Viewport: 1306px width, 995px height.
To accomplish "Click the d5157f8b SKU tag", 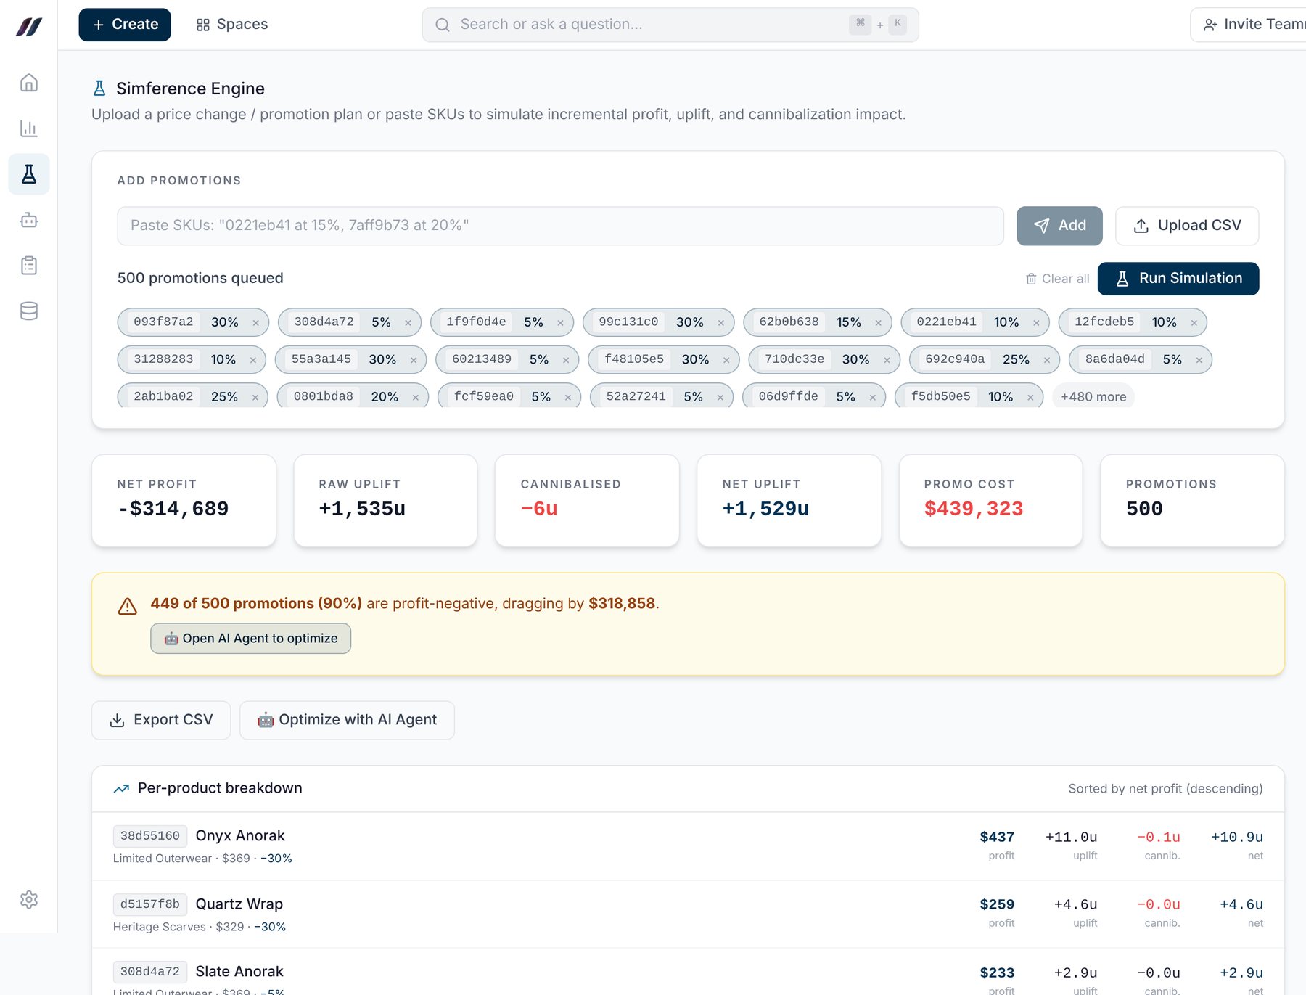I will (x=150, y=904).
